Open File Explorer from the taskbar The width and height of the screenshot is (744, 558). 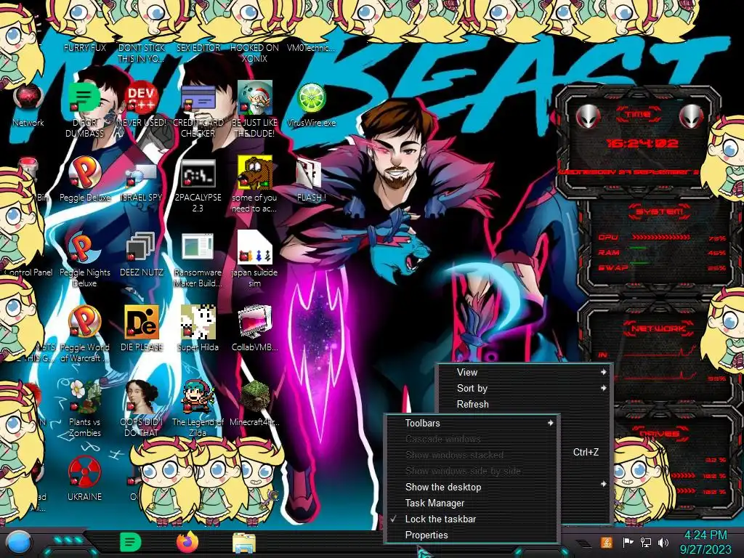tap(244, 543)
